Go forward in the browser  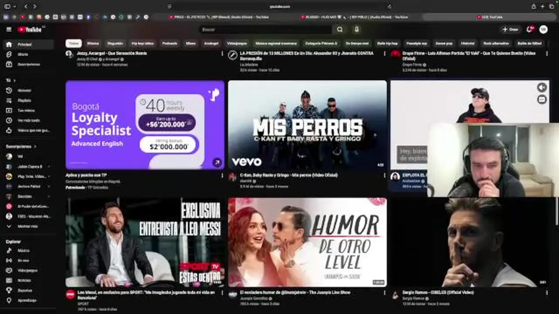[x=35, y=7]
